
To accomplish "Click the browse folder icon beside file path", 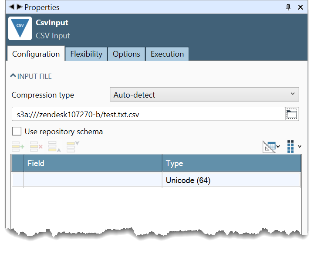I will pos(291,114).
